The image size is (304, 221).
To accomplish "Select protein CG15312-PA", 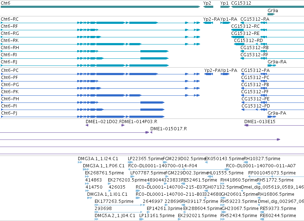I will (255, 70).
